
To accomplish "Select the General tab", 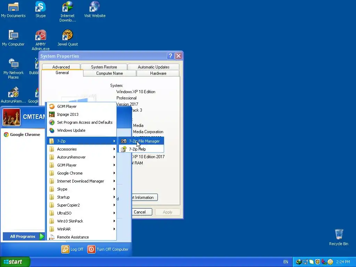I will pos(62,73).
